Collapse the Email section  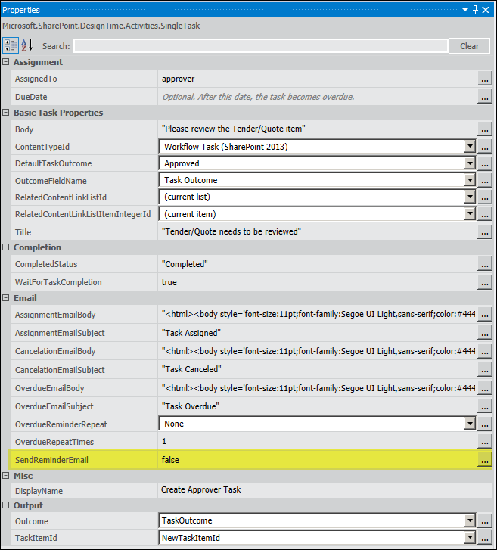[x=5, y=298]
